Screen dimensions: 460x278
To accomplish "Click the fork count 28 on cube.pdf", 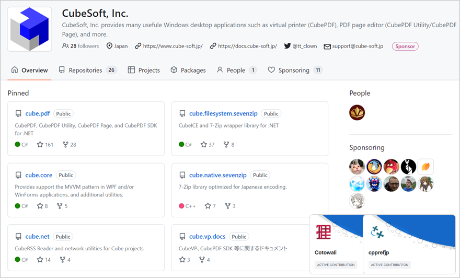I will pos(70,145).
